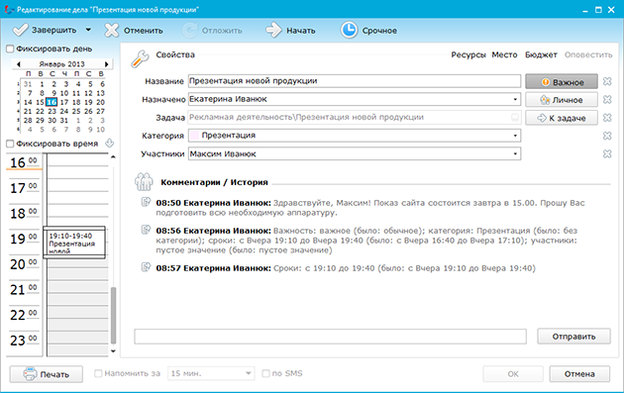Expand the Категория dropdown
This screenshot has width=624, height=393.
(515, 136)
